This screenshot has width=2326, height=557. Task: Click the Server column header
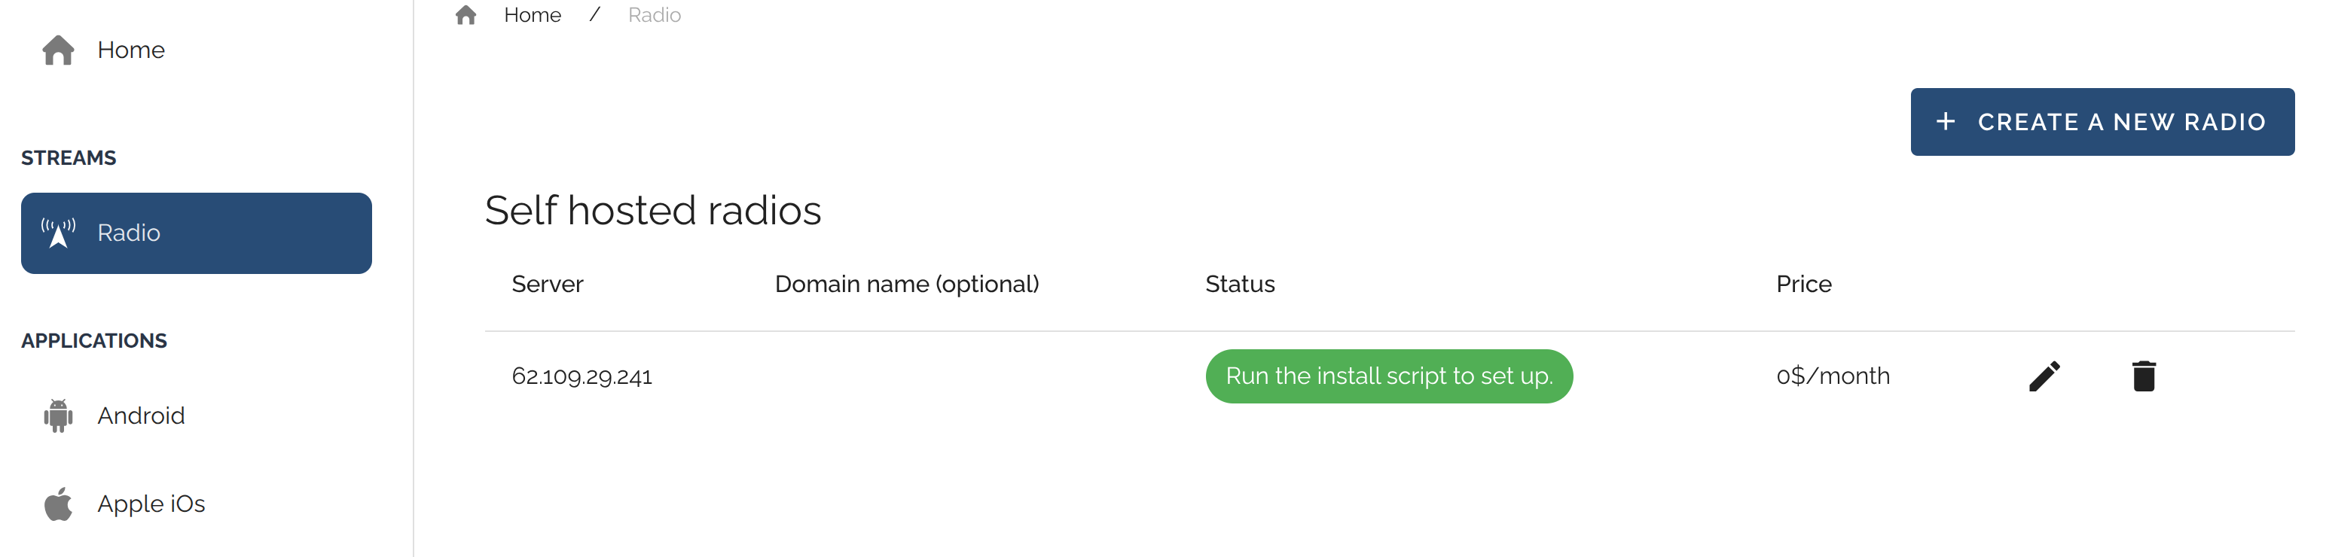pyautogui.click(x=547, y=285)
